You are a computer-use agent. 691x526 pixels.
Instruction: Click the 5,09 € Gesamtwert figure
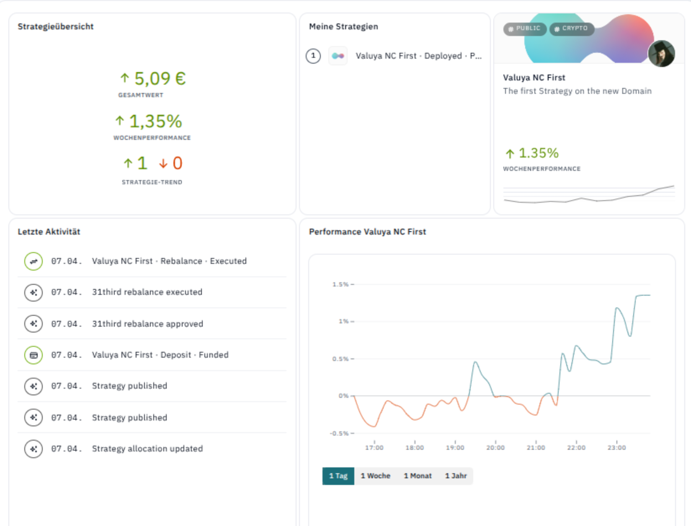153,78
